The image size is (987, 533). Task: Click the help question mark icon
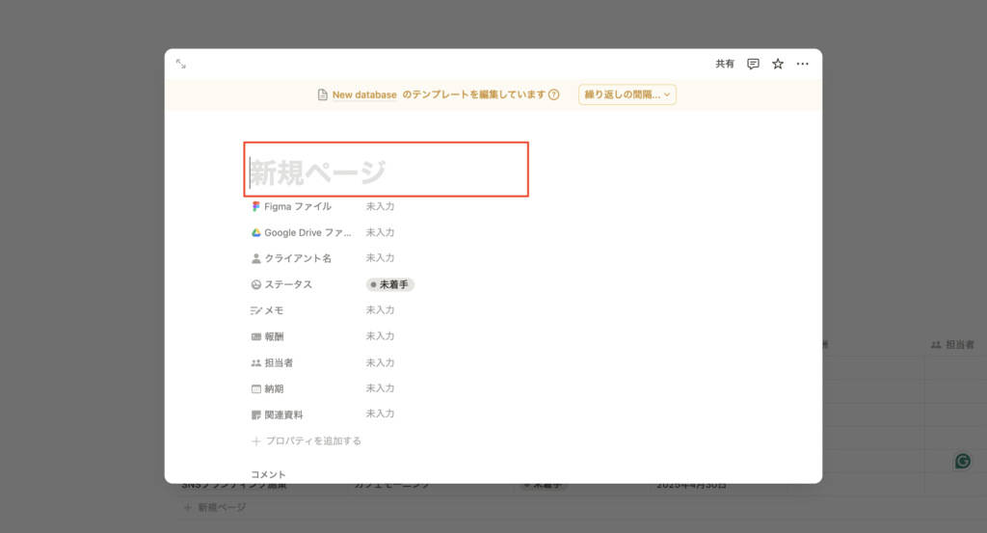554,94
